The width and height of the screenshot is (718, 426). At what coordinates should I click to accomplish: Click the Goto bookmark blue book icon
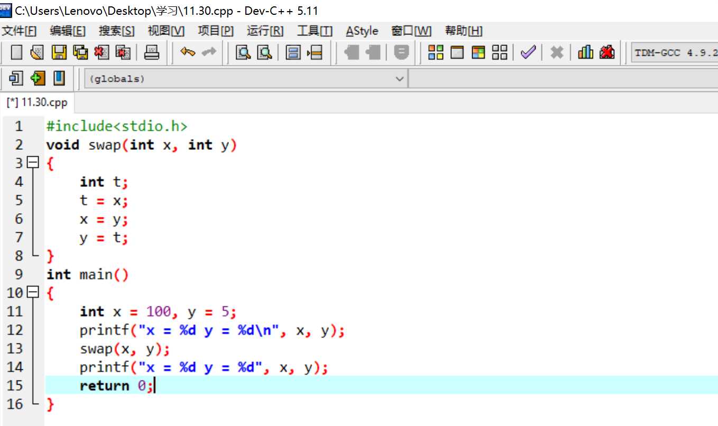[59, 79]
